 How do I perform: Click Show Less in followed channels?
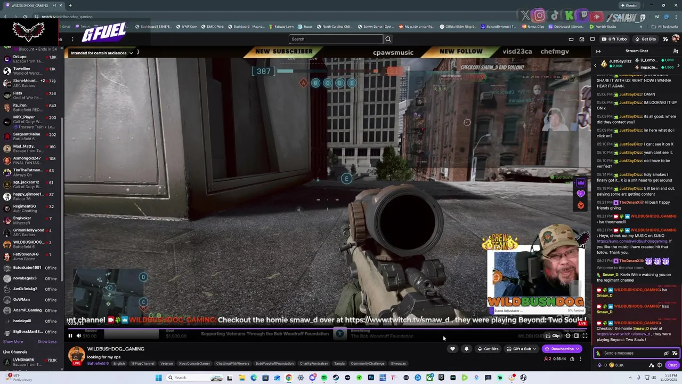pos(47,342)
